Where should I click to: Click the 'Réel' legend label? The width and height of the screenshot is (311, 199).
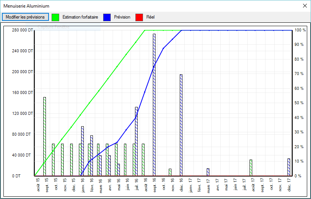[x=150, y=17]
